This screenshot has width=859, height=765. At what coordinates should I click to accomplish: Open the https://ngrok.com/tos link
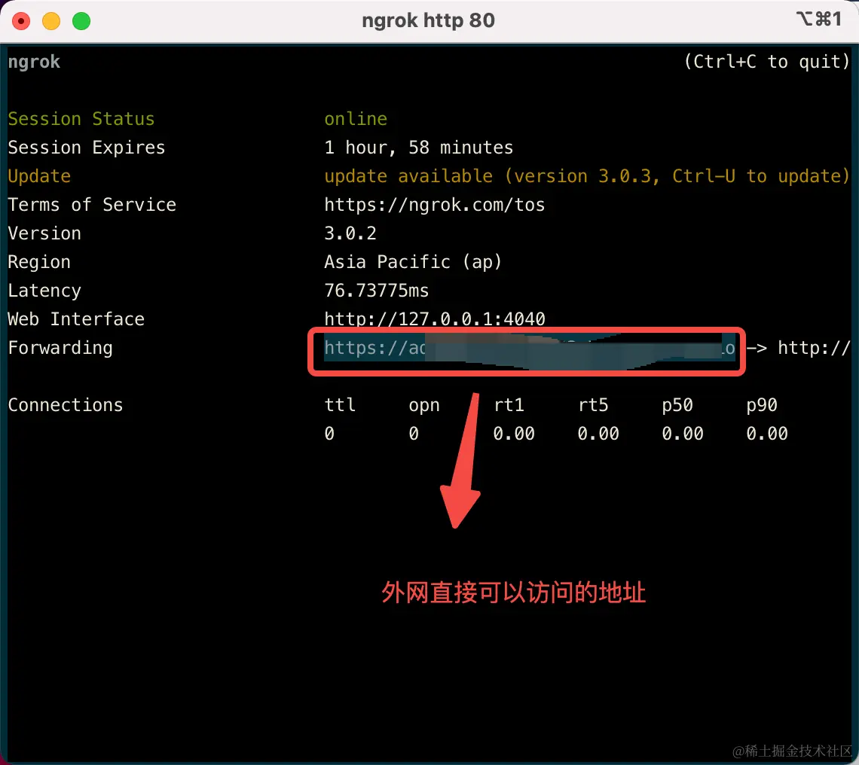[435, 205]
